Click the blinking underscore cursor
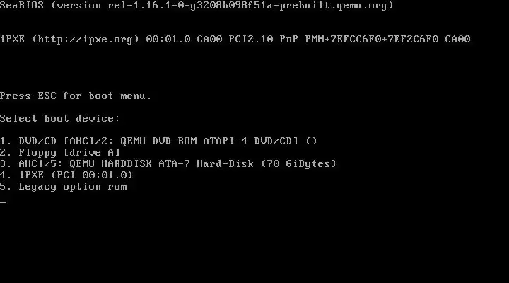The height and width of the screenshot is (283, 509). coord(4,202)
